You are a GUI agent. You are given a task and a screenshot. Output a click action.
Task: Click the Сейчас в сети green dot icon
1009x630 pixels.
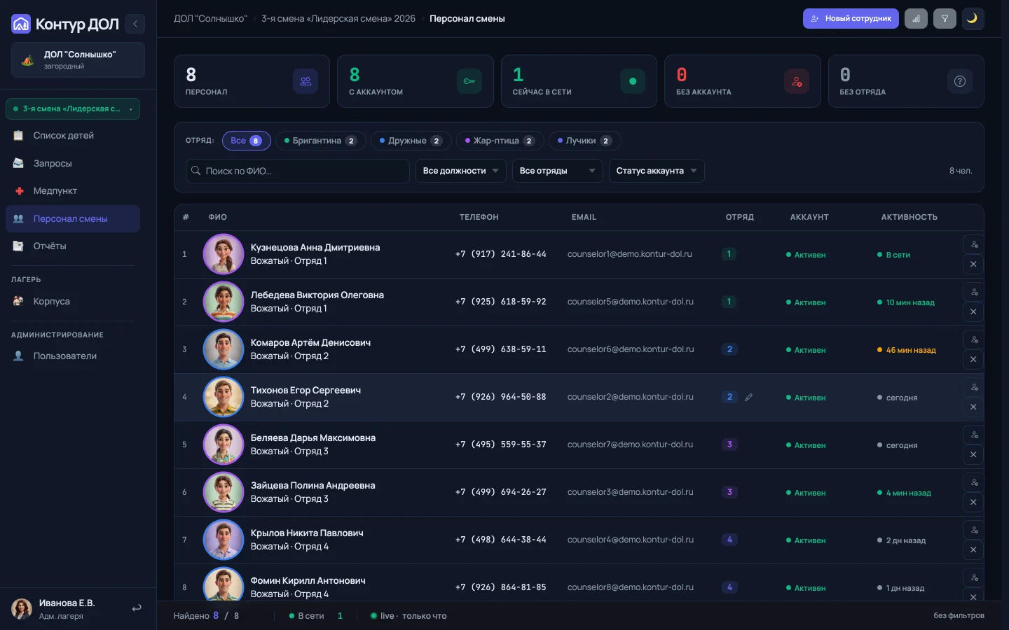(633, 81)
